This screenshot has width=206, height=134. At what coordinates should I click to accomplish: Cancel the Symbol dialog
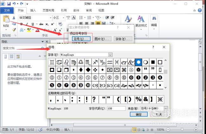pos(159,114)
